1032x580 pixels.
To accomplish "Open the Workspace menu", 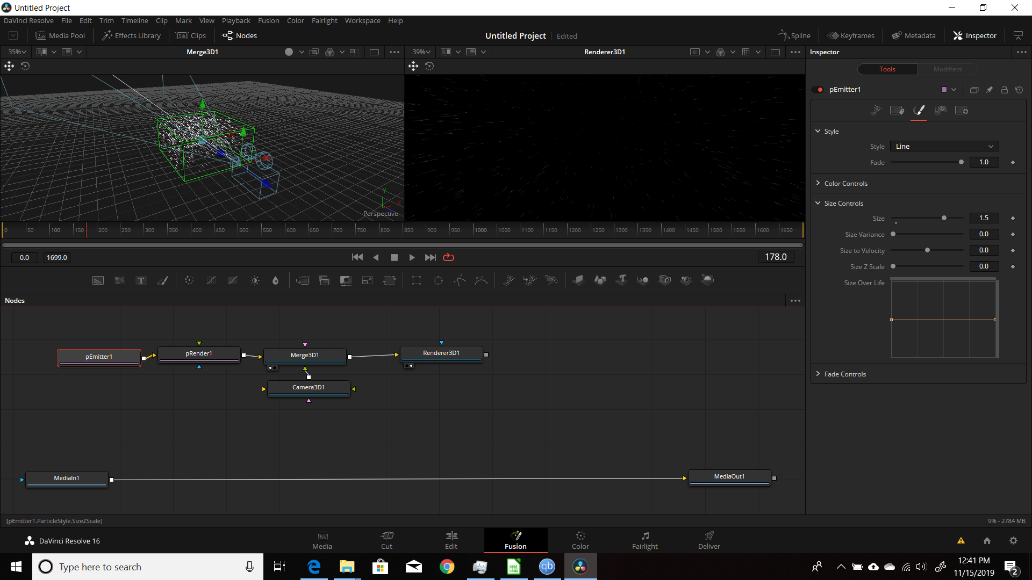I will [362, 20].
